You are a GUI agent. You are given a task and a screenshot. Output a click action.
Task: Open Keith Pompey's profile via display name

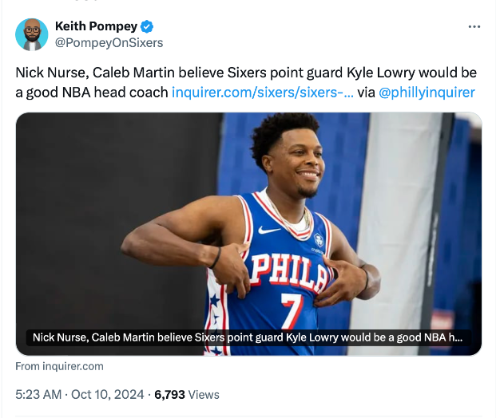95,27
